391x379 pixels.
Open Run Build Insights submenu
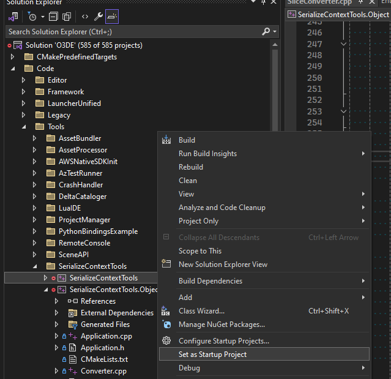point(264,154)
